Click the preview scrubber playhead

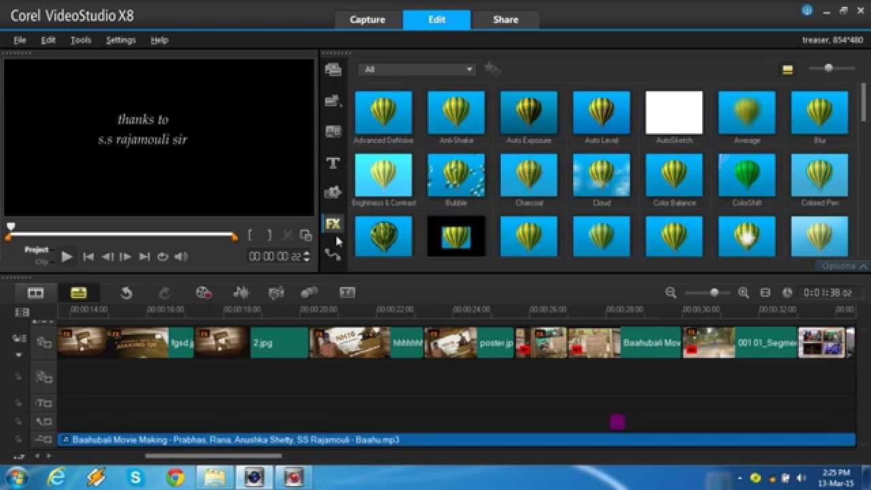[10, 226]
